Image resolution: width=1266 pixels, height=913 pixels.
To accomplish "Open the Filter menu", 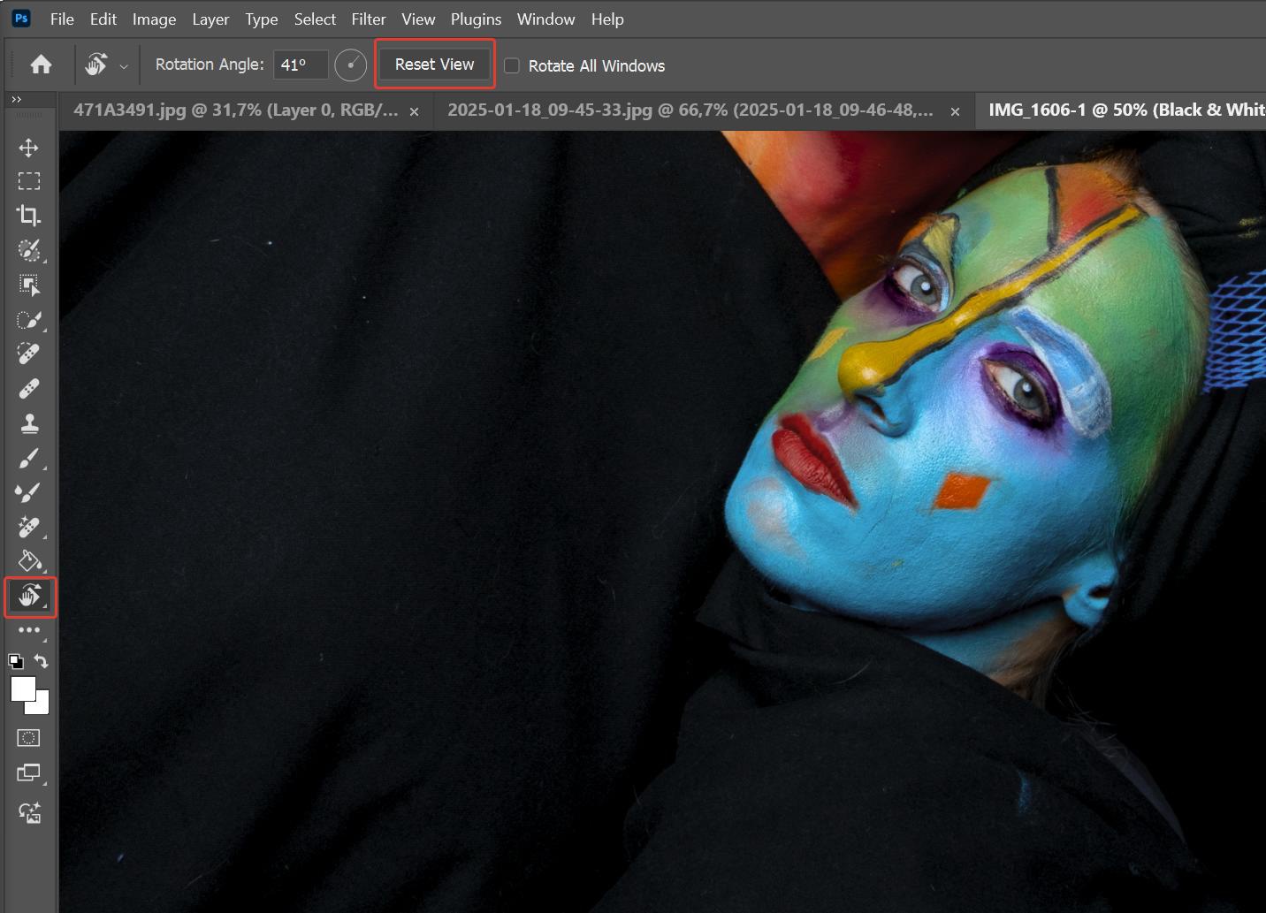I will 368,19.
